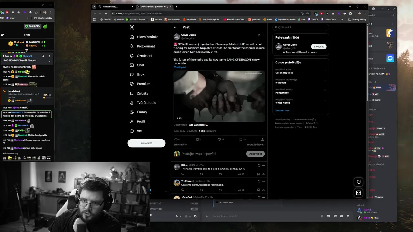Reply to TruRowe's comment
This screenshot has height=232, width=413.
click(183, 190)
